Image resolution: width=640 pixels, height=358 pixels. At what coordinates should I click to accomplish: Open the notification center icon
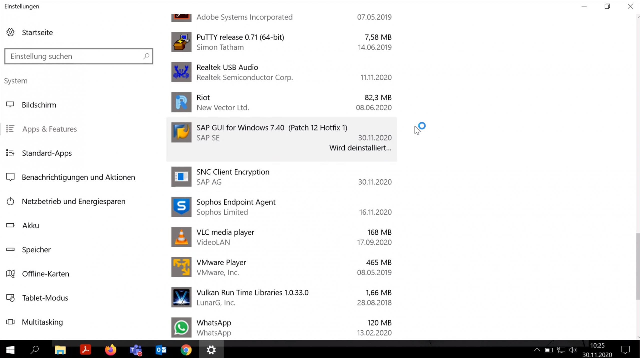pyautogui.click(x=625, y=350)
